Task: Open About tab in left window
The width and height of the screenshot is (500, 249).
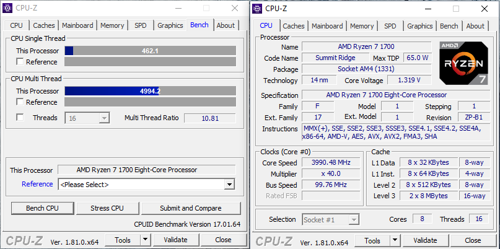Action: tap(226, 25)
